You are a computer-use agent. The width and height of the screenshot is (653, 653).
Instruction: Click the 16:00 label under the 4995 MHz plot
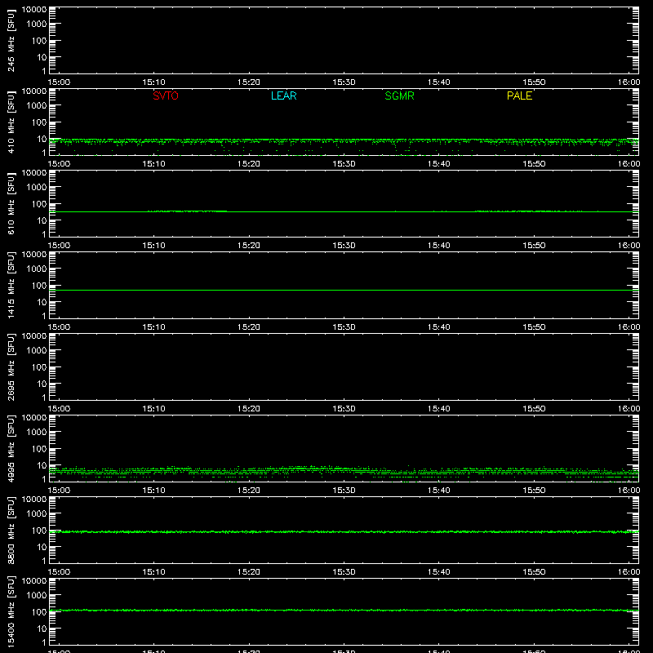(629, 491)
